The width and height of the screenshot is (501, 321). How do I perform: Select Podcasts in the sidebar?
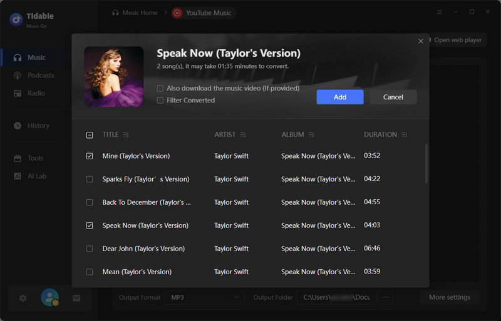(41, 76)
